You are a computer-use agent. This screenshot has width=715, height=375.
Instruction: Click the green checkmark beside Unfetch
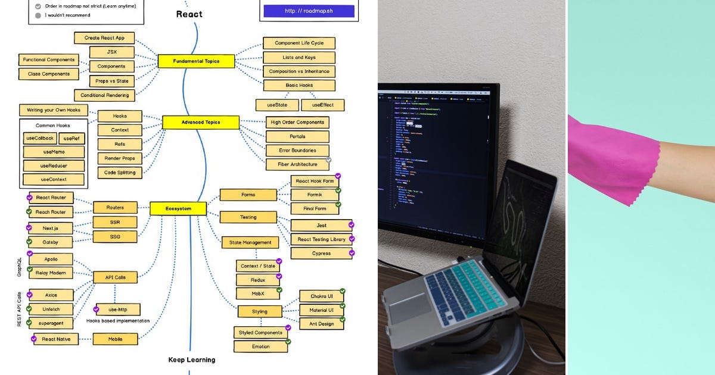point(30,309)
